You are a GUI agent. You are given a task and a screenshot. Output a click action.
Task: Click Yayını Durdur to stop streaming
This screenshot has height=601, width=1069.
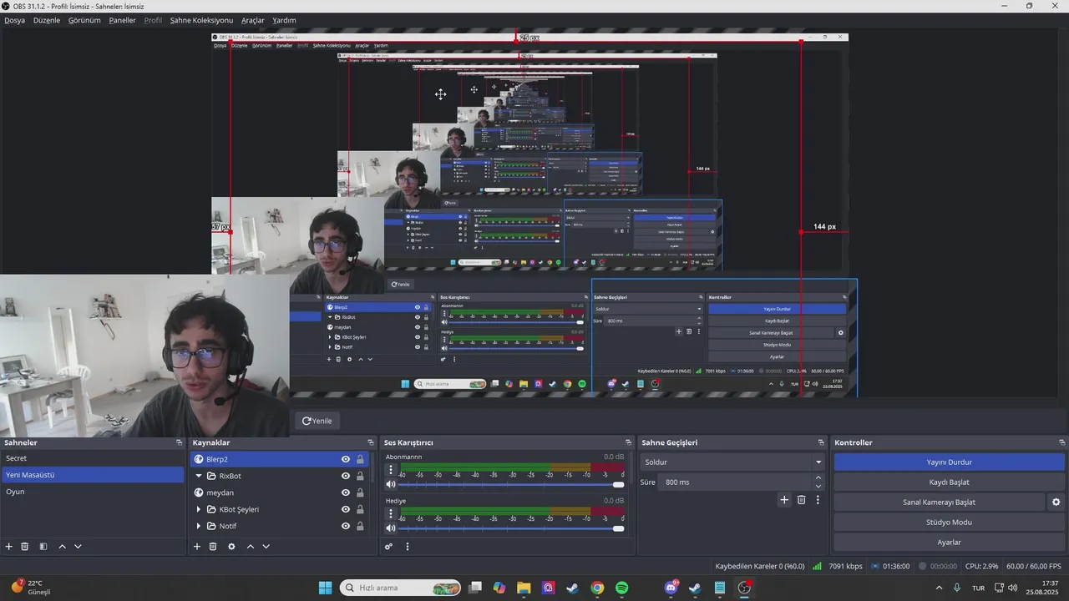pyautogui.click(x=949, y=462)
